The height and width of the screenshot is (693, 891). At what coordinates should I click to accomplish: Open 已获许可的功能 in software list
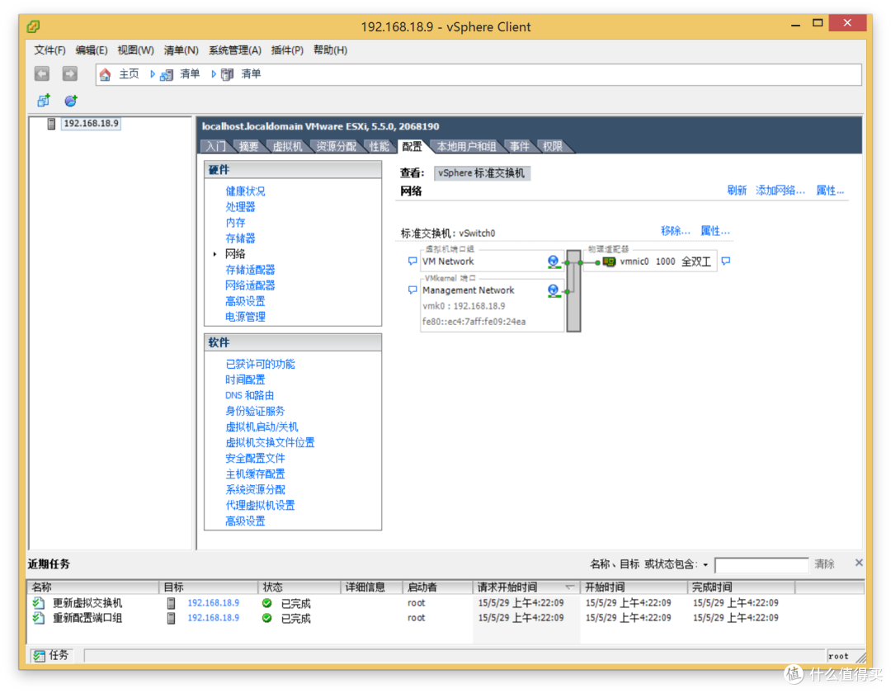(260, 364)
